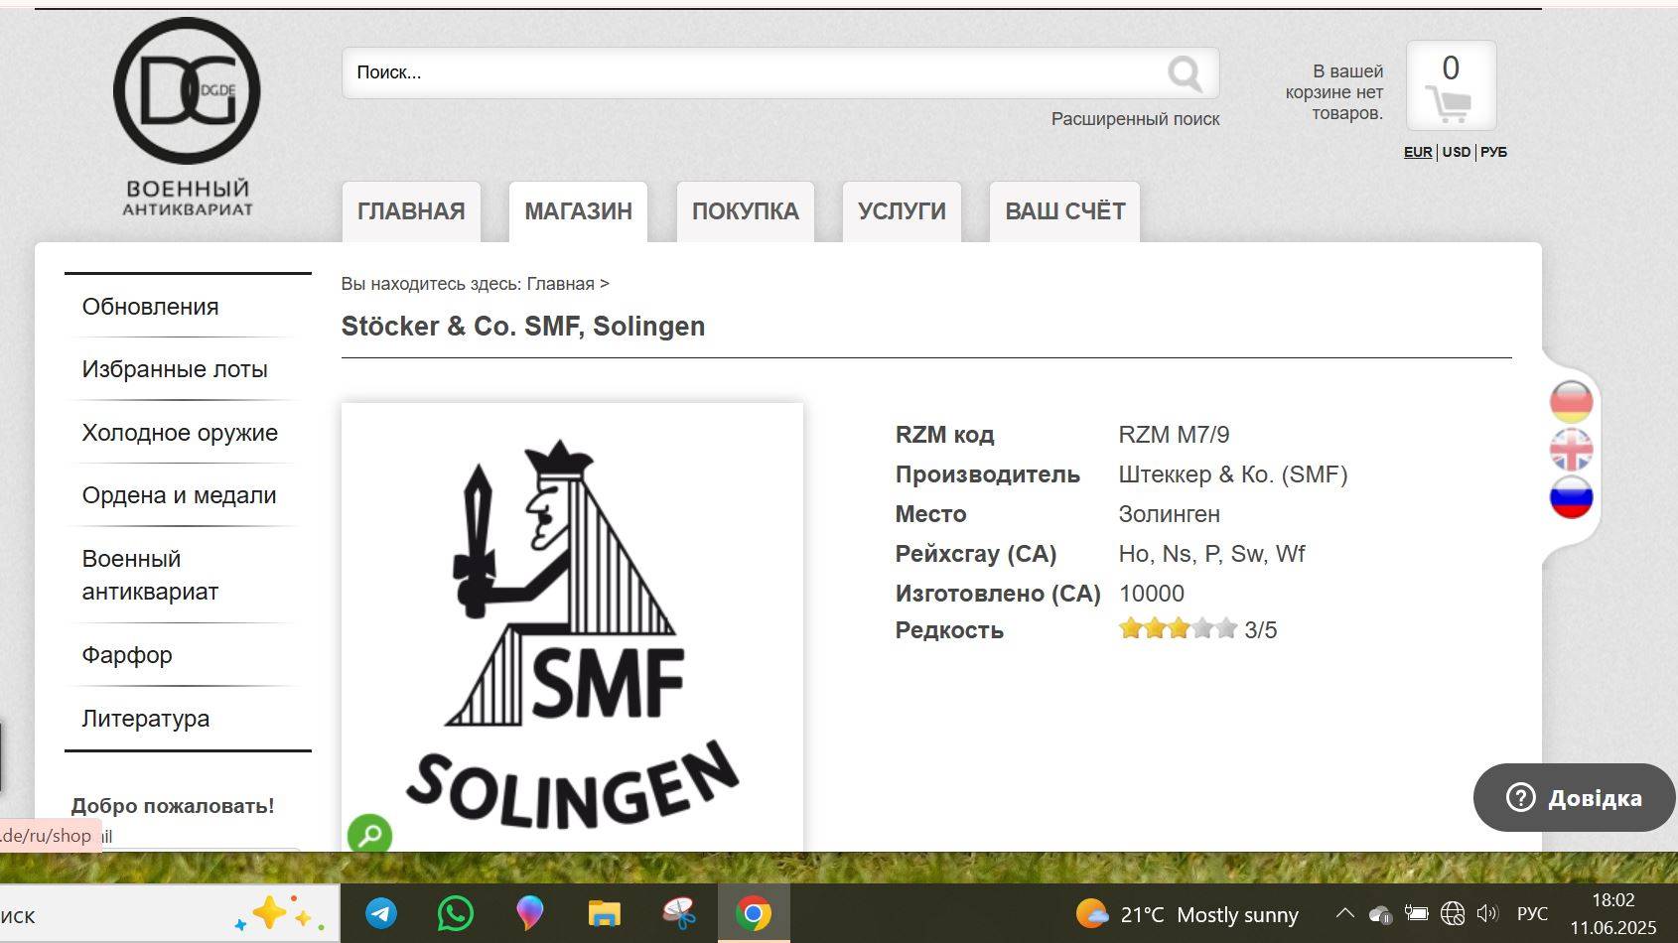Open the Довідка help button
The width and height of the screenshot is (1678, 943).
(x=1574, y=797)
